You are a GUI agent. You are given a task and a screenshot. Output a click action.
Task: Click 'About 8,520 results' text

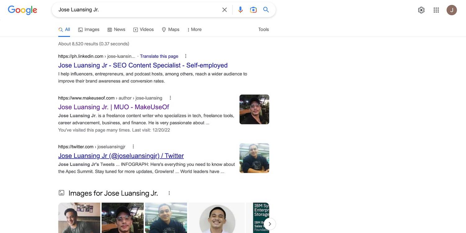[94, 44]
